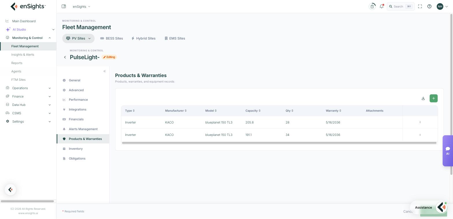Open the Assistance widget

tap(429, 207)
